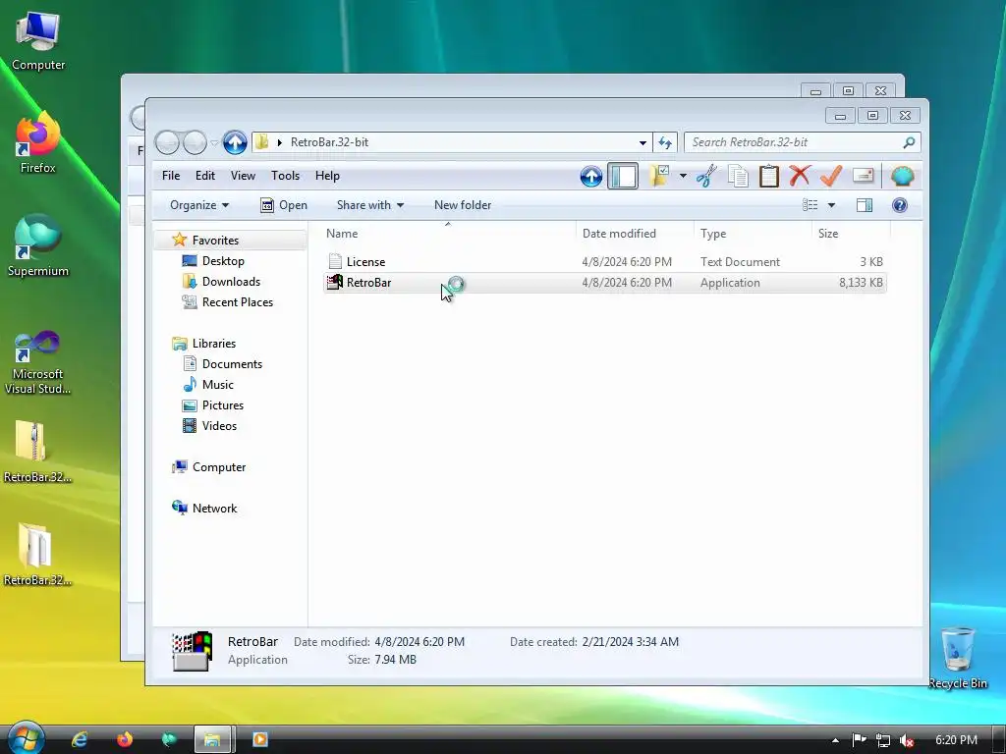Select the Supermium desktop shortcut

click(38, 246)
